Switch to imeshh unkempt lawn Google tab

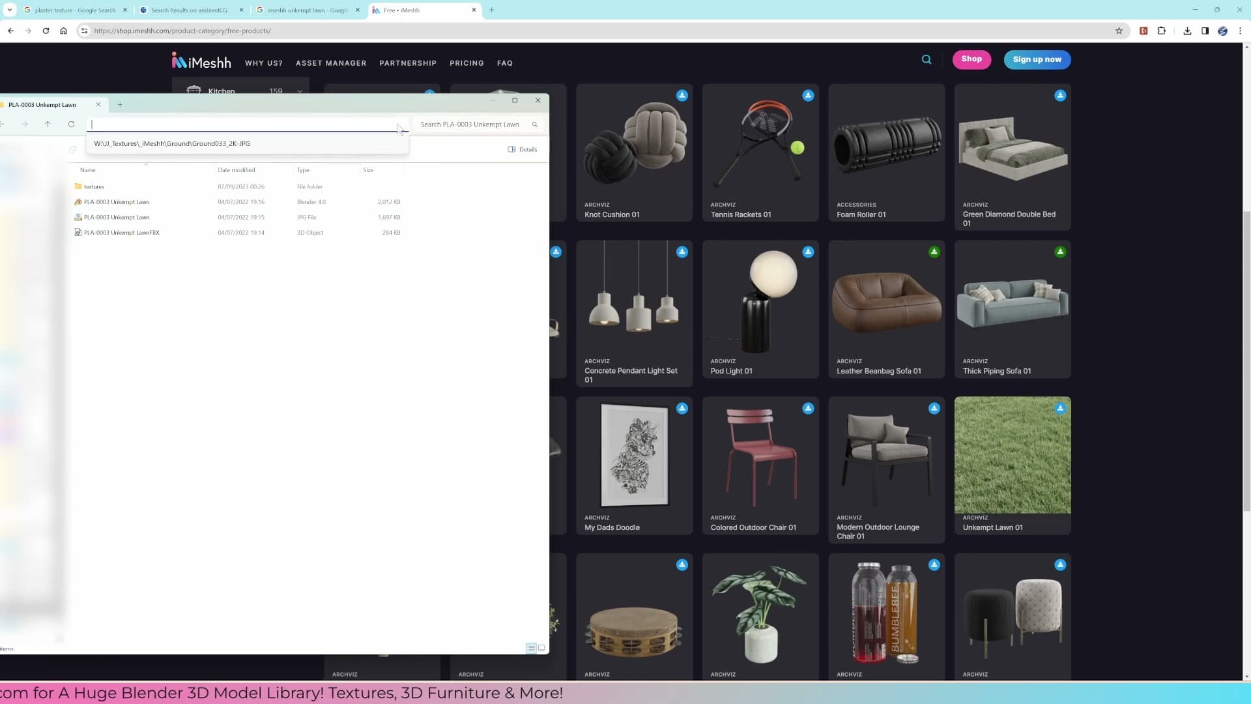(307, 10)
